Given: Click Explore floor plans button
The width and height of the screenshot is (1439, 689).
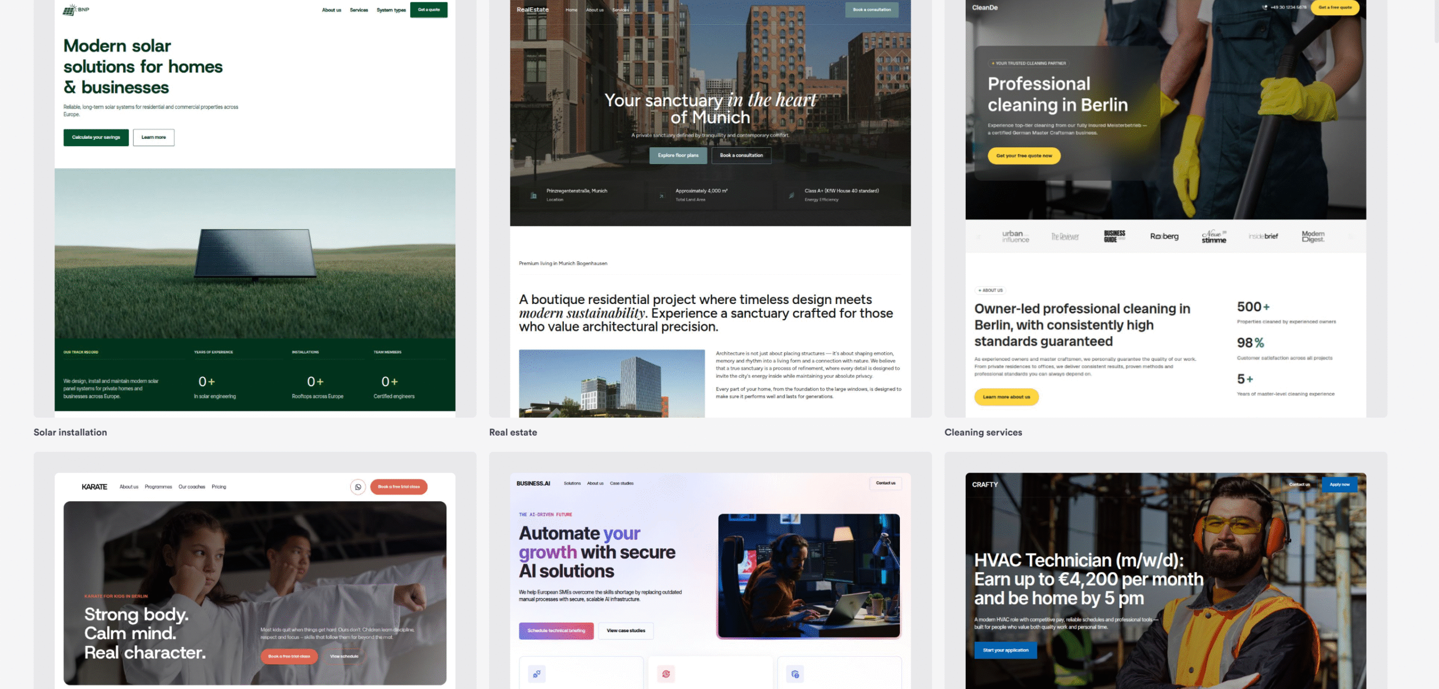Looking at the screenshot, I should 678,155.
